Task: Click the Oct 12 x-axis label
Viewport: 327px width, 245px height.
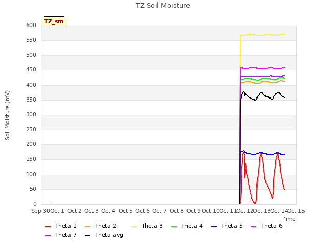Action: coord(245,211)
